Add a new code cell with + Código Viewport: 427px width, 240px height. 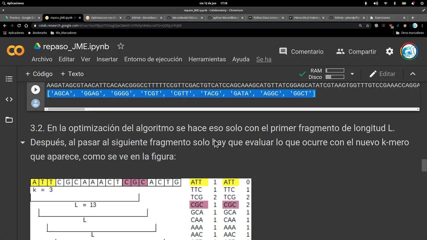(x=39, y=74)
